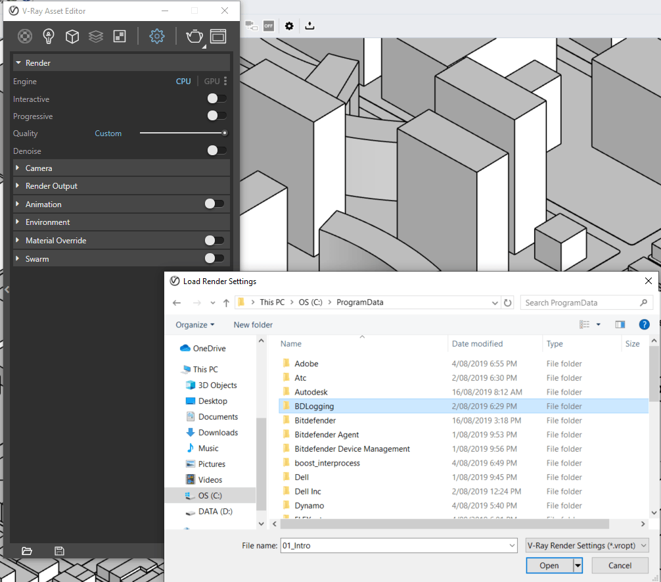Go back in Load Render Settings dialog
This screenshot has width=661, height=582.
(x=177, y=303)
